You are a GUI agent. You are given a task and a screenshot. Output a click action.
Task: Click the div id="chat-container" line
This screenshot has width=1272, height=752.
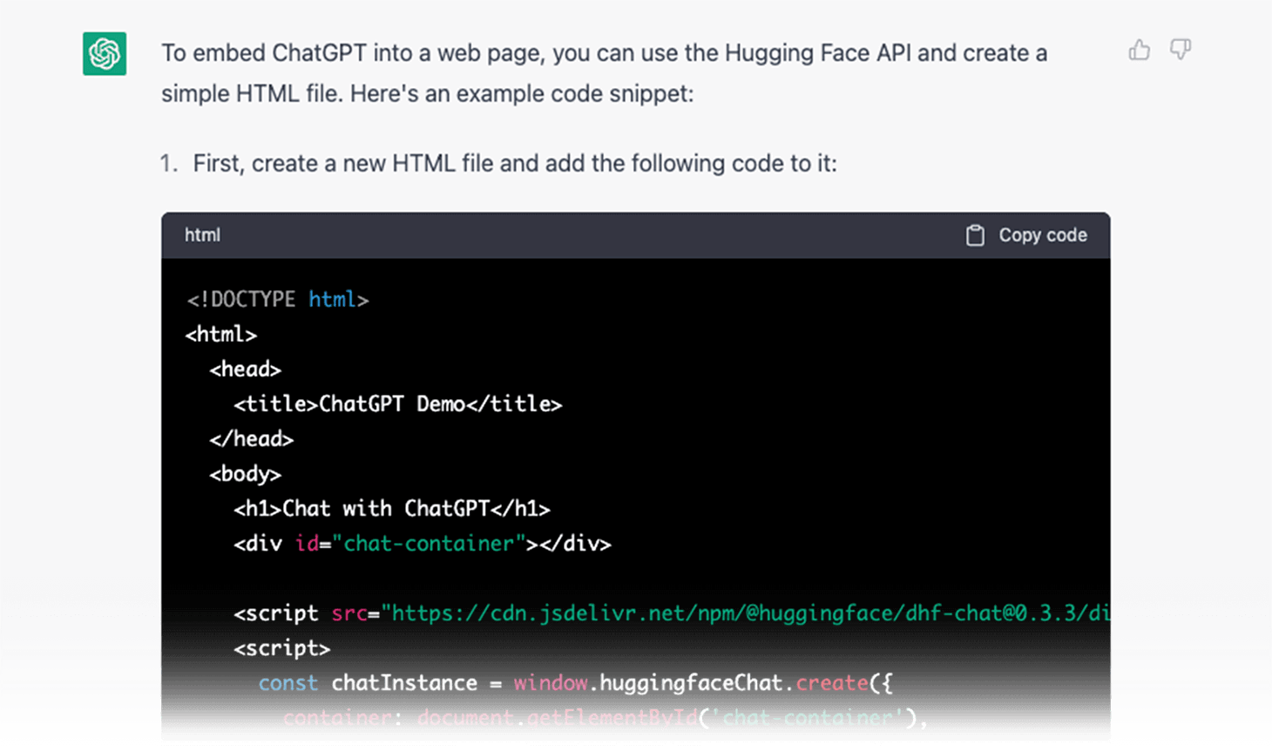[x=423, y=544]
